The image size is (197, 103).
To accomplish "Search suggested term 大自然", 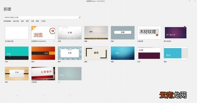I will (x=43, y=21).
